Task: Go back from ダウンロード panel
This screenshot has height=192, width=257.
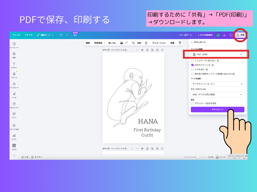Action: pos(192,42)
